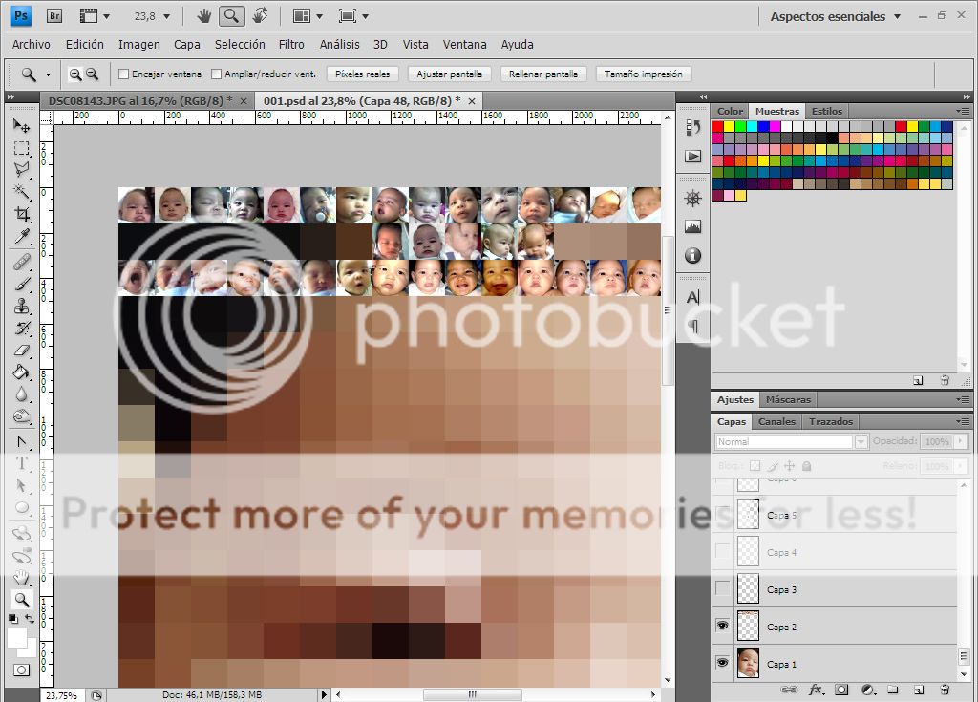
Task: Select the Brush tool
Action: tap(21, 284)
